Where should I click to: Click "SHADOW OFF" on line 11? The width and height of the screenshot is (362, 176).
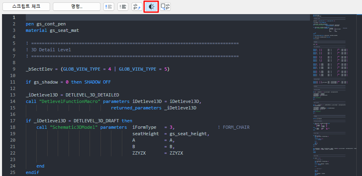tap(97, 82)
